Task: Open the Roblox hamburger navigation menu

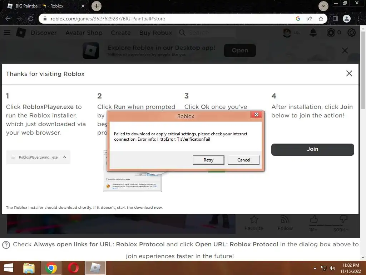Action: tap(7, 33)
